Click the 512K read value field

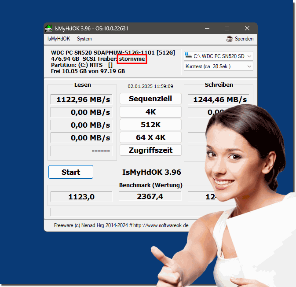pos(81,125)
